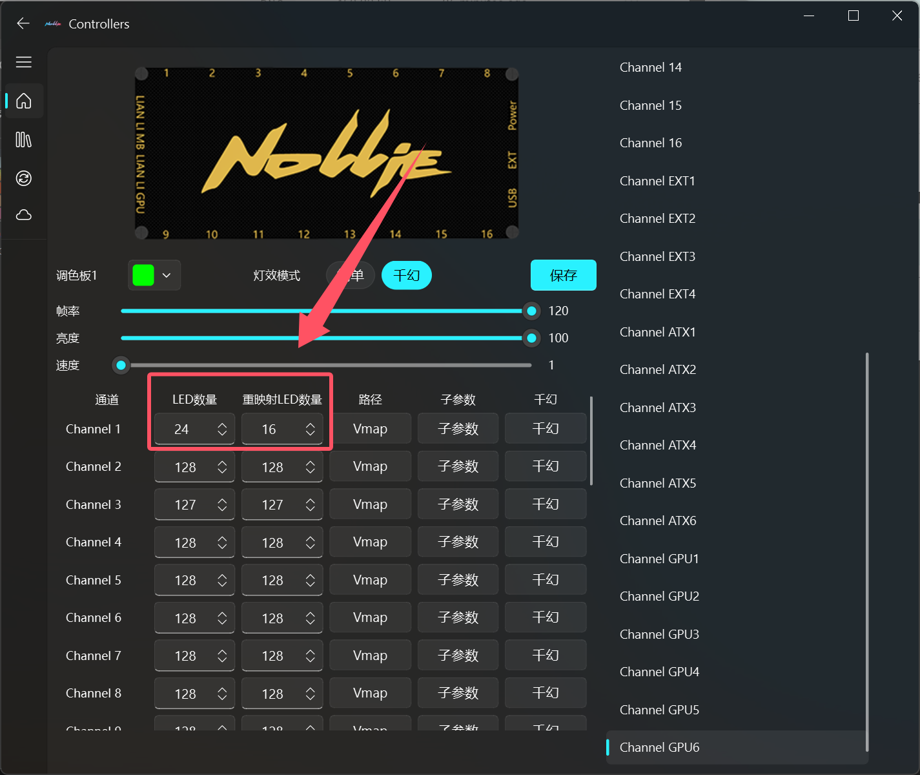
Task: Select the 千幻 lighting mode toggle
Action: pyautogui.click(x=407, y=275)
